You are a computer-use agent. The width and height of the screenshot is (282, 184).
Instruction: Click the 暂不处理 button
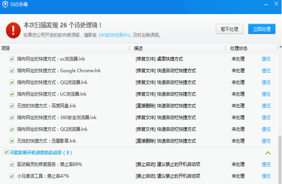[x=229, y=29]
